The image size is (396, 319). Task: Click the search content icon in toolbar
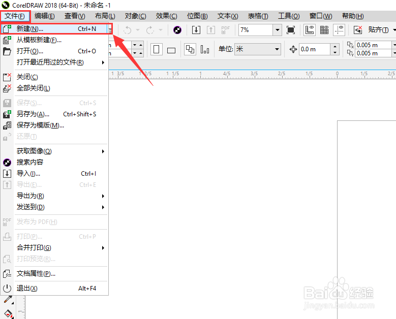(x=177, y=30)
